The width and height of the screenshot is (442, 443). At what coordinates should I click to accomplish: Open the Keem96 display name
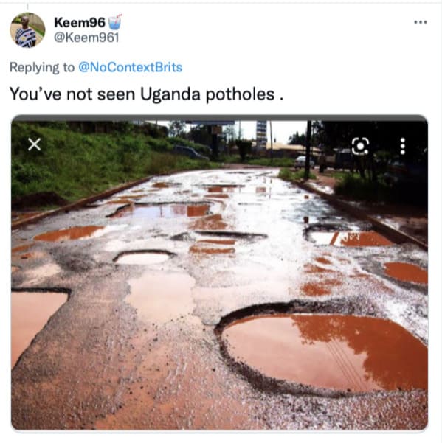tap(80, 22)
